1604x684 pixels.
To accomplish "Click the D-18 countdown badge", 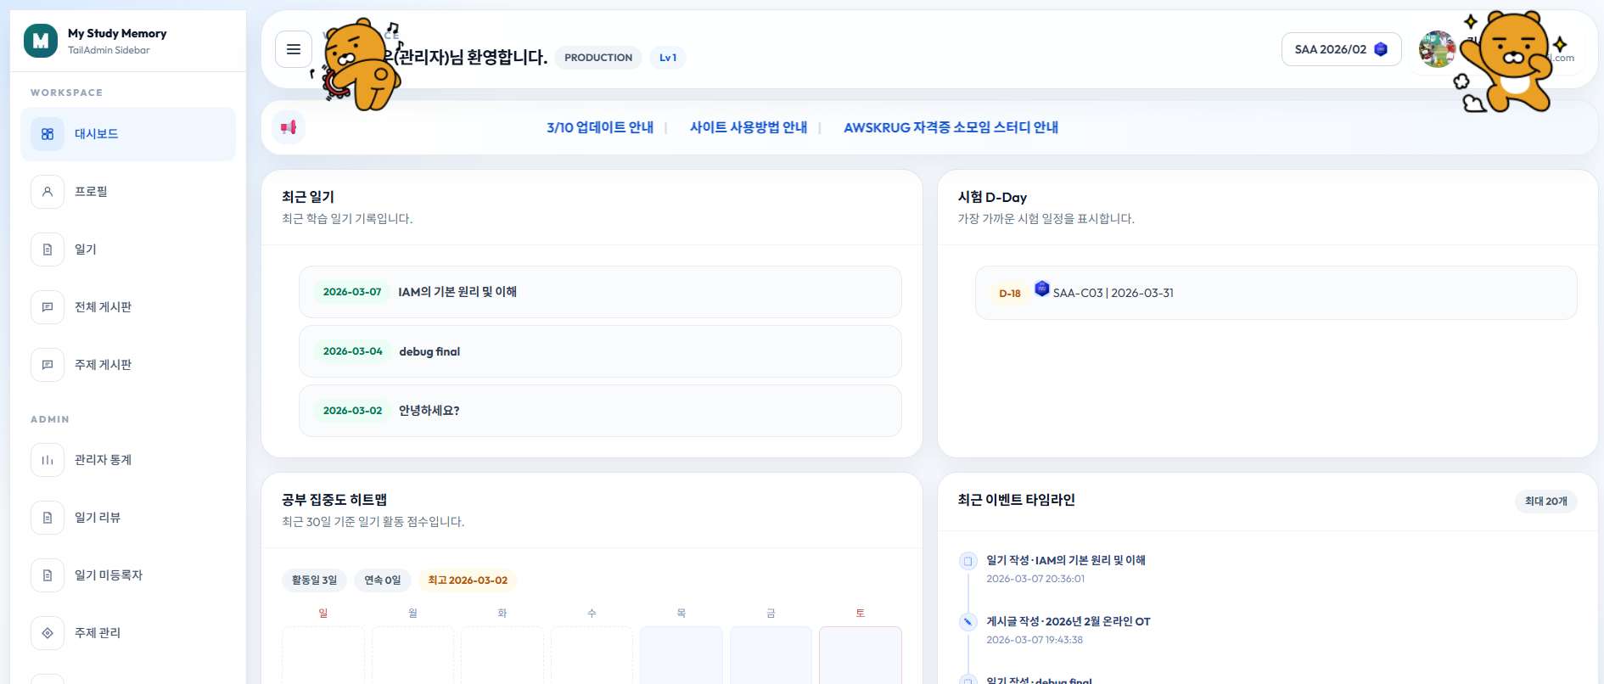I will [x=1009, y=294].
